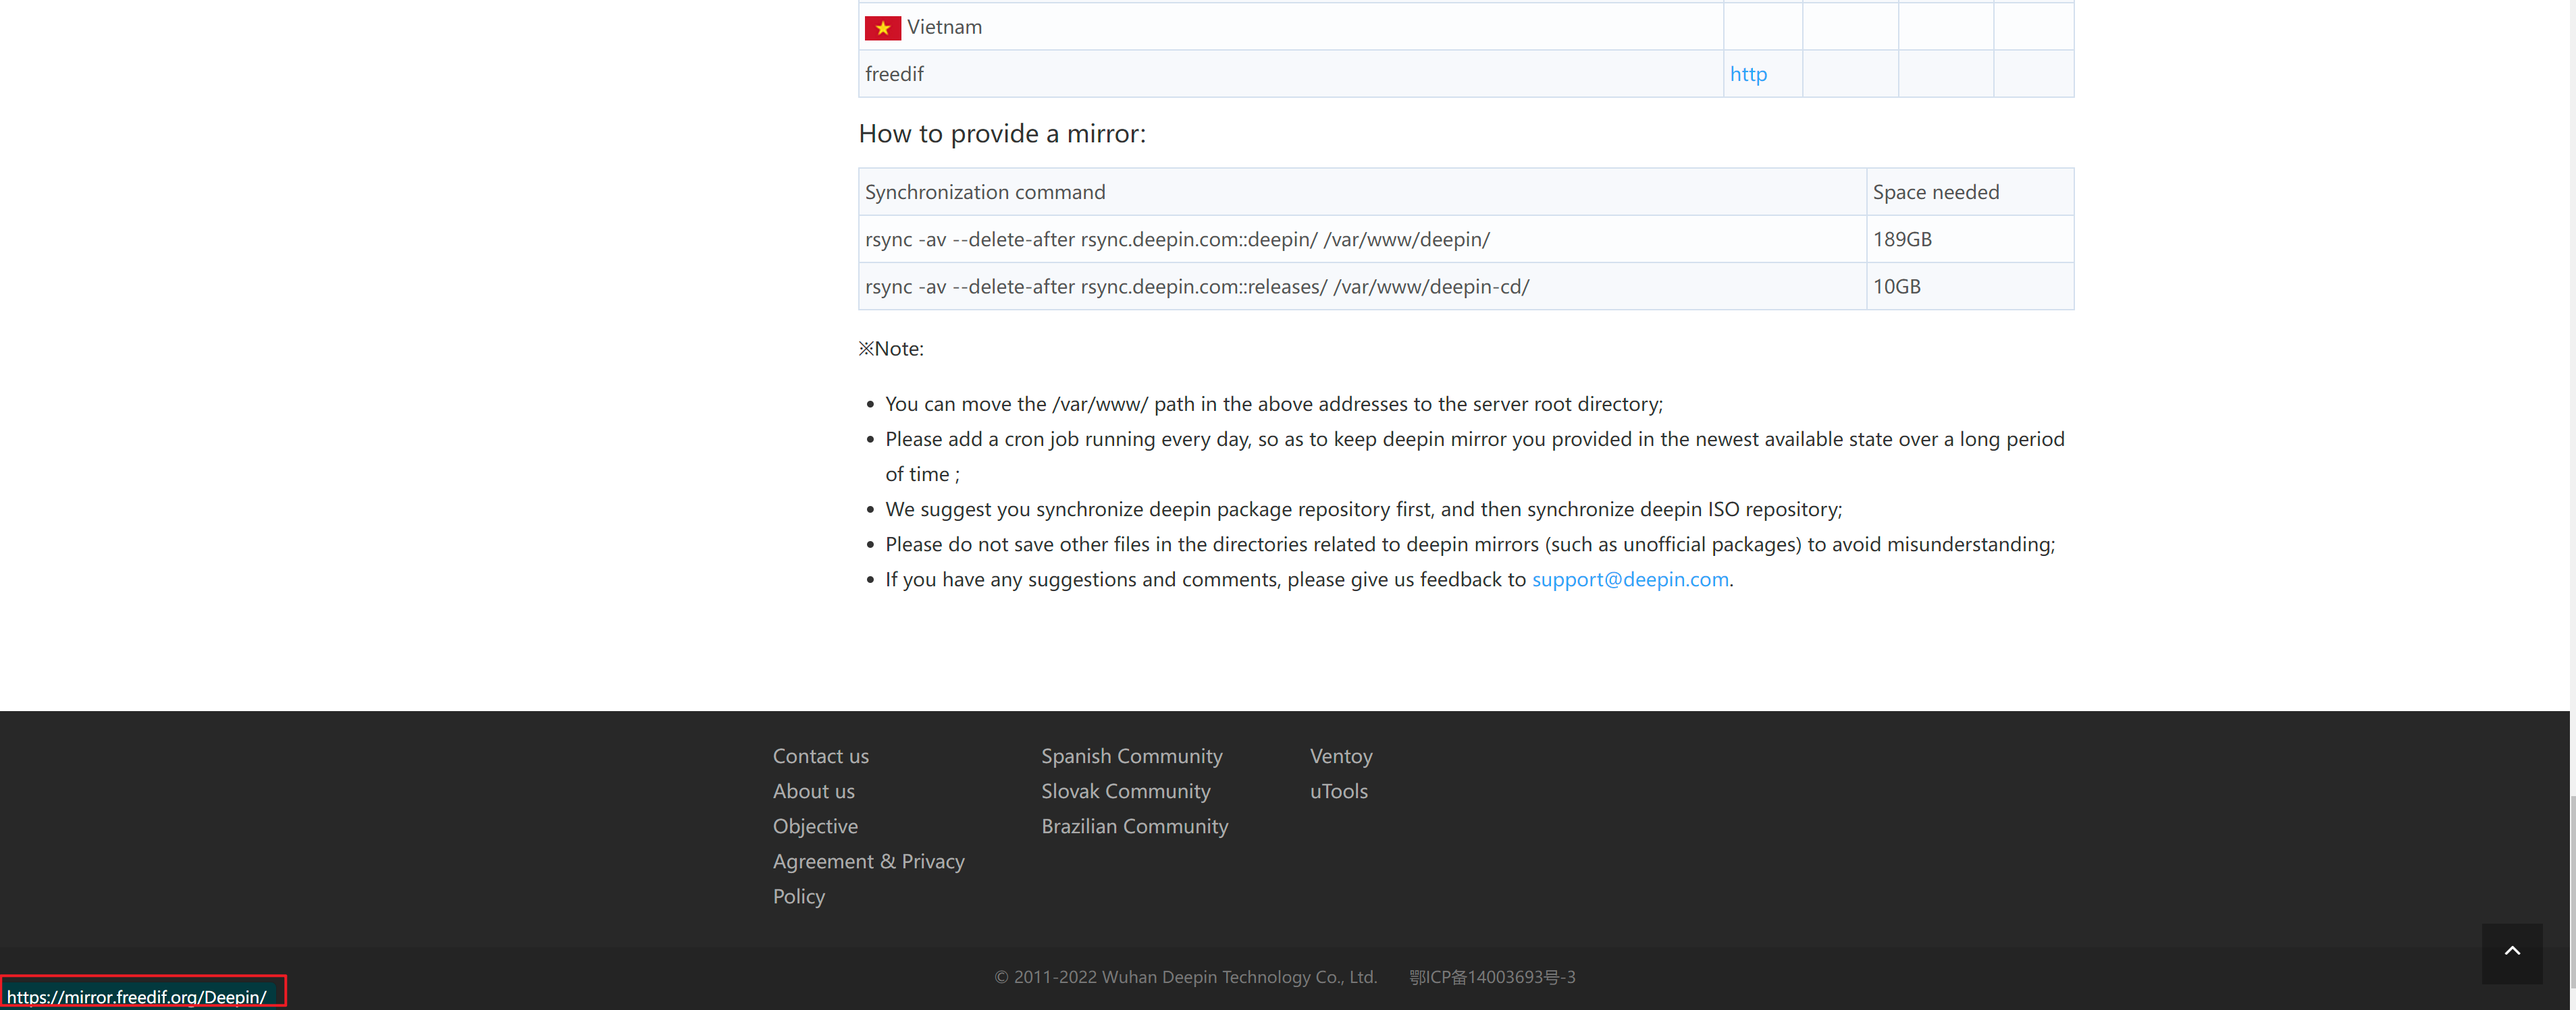This screenshot has width=2576, height=1010.
Task: Click the Vietnam country row header
Action: click(x=944, y=27)
